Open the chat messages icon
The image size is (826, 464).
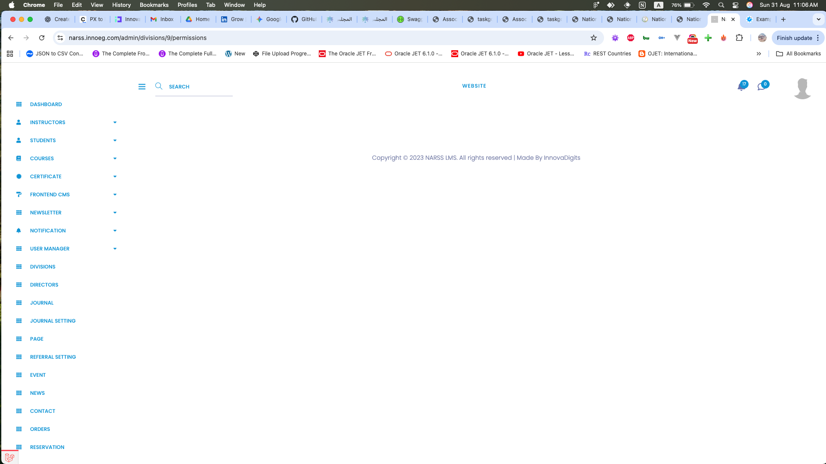pos(762,86)
